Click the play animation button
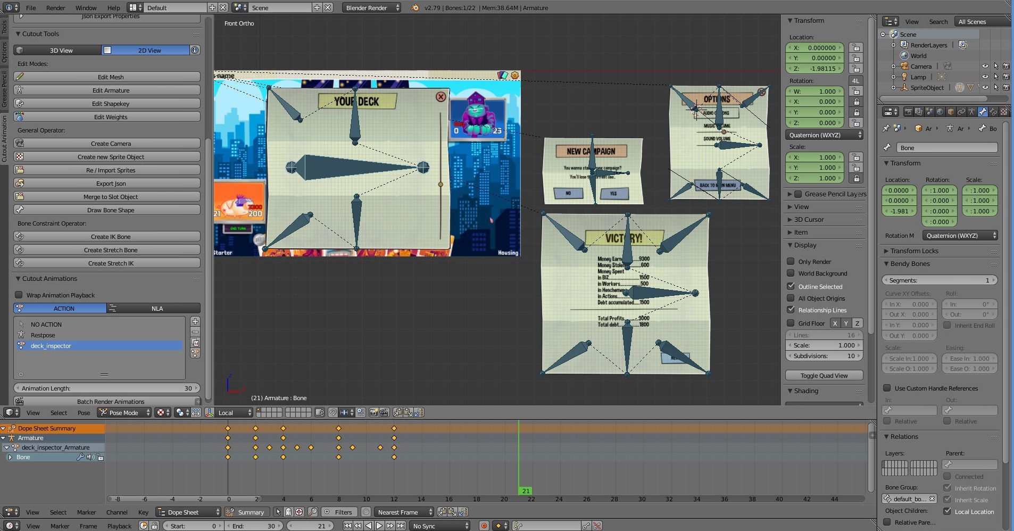The width and height of the screenshot is (1014, 531). click(x=379, y=526)
